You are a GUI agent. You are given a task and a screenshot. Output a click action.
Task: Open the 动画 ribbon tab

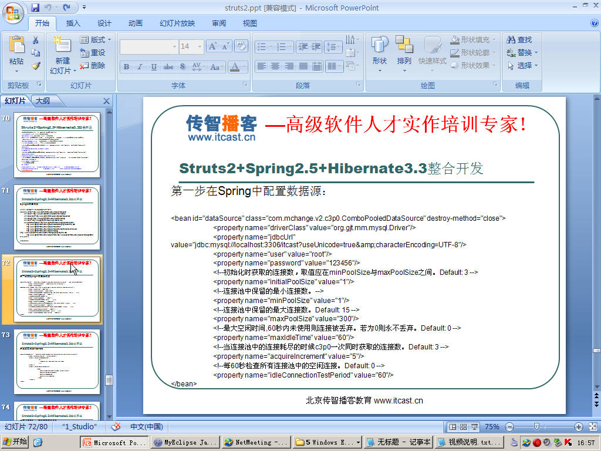click(x=136, y=23)
